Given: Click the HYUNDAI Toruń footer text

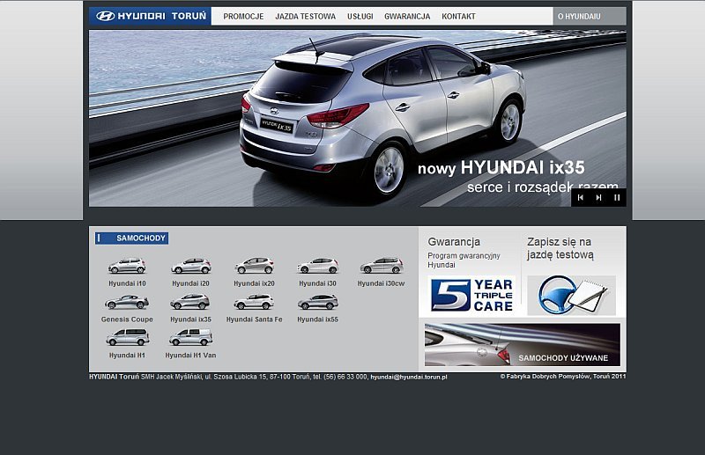Looking at the screenshot, I should (x=115, y=377).
